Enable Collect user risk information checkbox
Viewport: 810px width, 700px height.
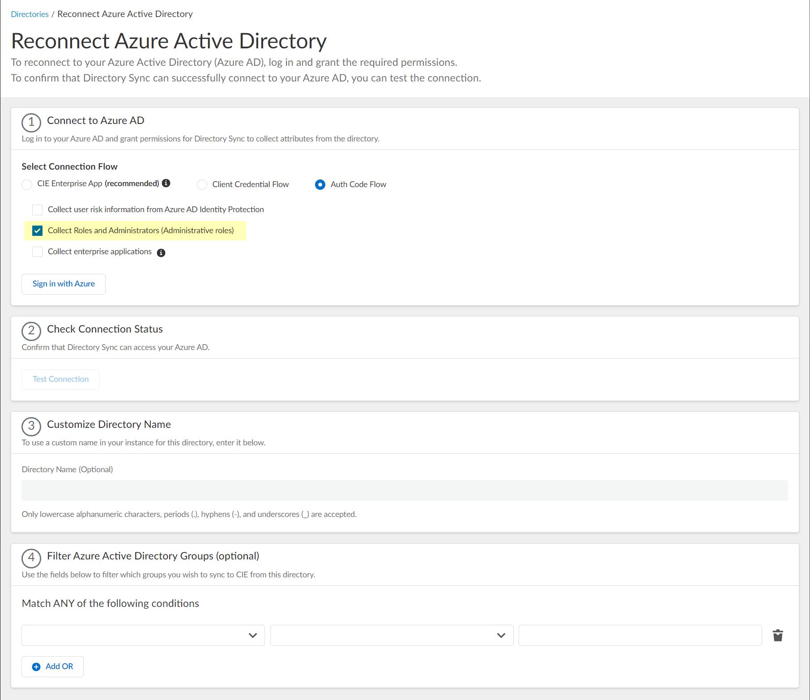pyautogui.click(x=38, y=210)
